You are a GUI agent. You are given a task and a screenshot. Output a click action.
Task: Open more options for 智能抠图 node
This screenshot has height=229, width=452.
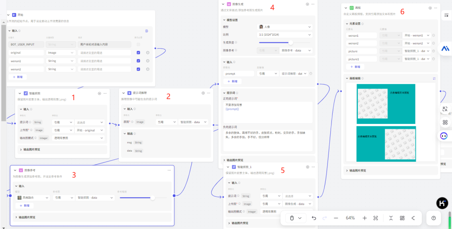[105, 93]
